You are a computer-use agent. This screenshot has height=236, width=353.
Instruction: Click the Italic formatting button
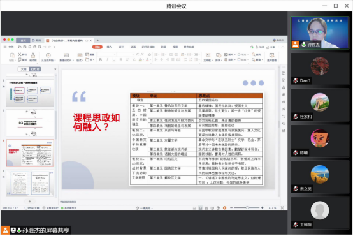(107, 60)
